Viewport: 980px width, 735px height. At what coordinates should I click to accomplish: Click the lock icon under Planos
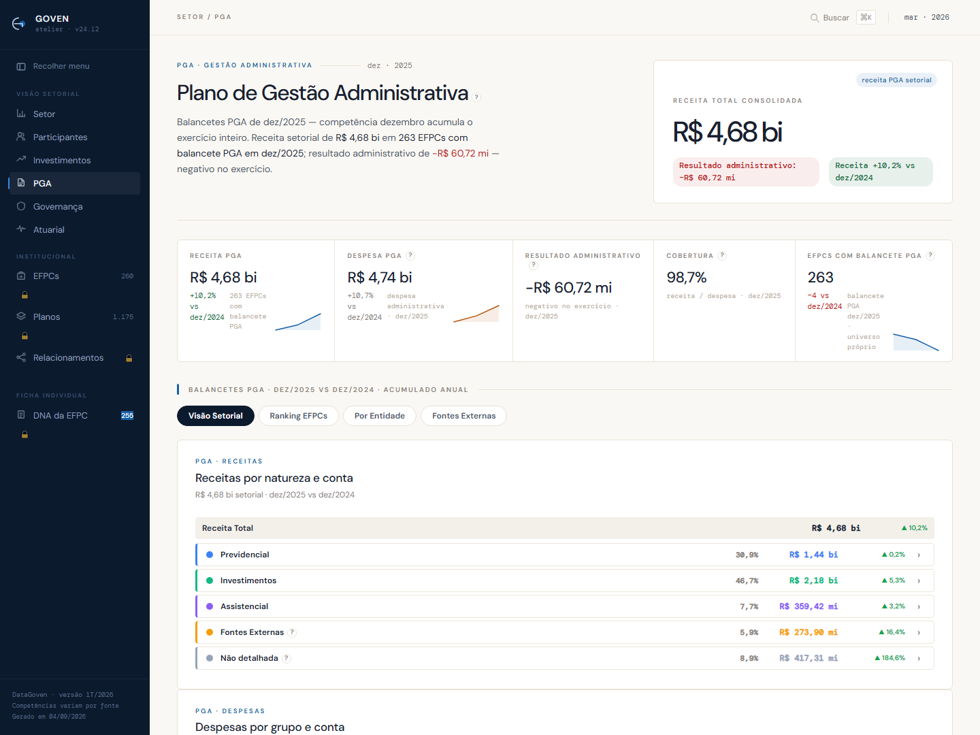click(x=24, y=336)
